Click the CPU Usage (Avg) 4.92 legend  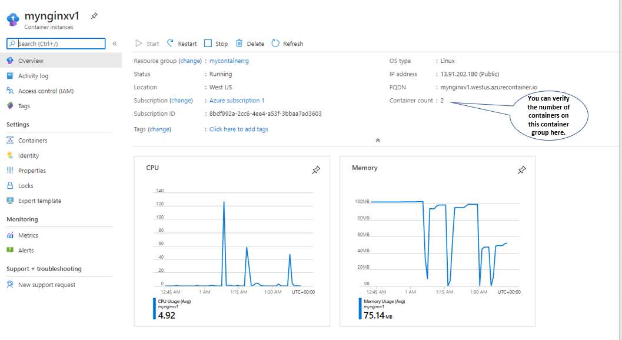(x=172, y=309)
